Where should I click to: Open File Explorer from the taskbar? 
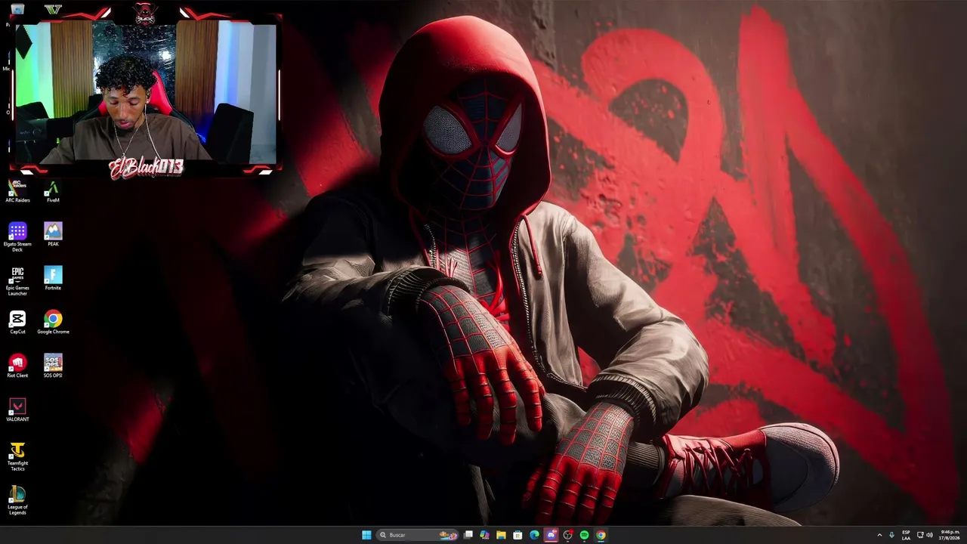(501, 535)
